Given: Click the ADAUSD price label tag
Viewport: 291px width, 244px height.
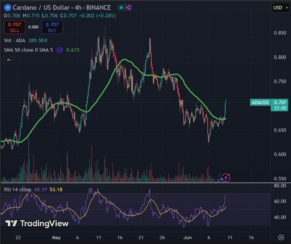Looking at the screenshot, I should point(260,102).
